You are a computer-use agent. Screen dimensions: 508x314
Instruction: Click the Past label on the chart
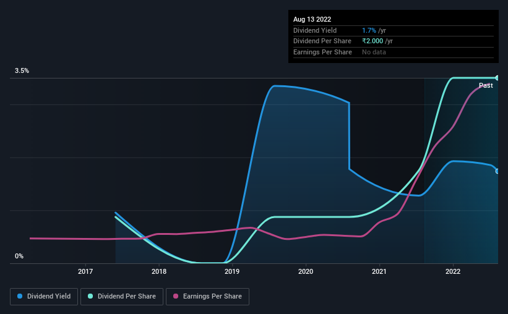pyautogui.click(x=486, y=85)
